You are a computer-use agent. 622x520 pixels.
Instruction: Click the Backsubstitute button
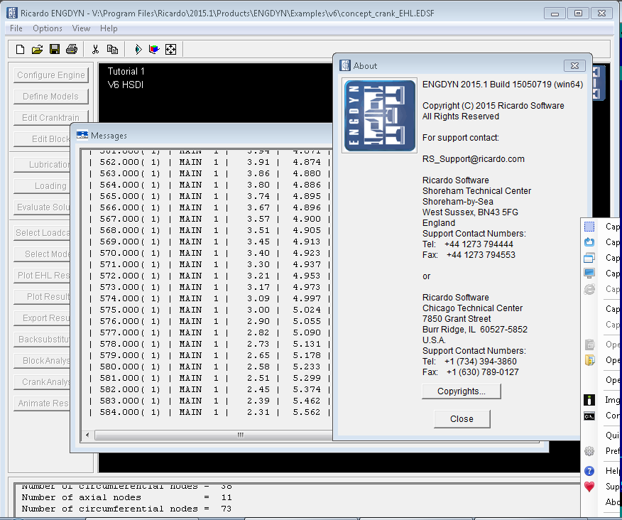click(x=42, y=340)
